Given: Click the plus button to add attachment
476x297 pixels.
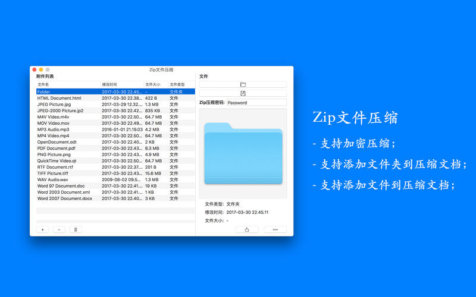Looking at the screenshot, I should point(42,229).
